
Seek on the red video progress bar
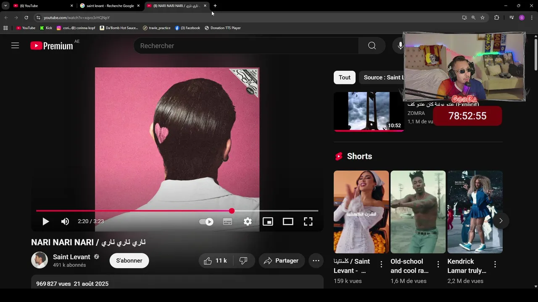[x=177, y=211]
